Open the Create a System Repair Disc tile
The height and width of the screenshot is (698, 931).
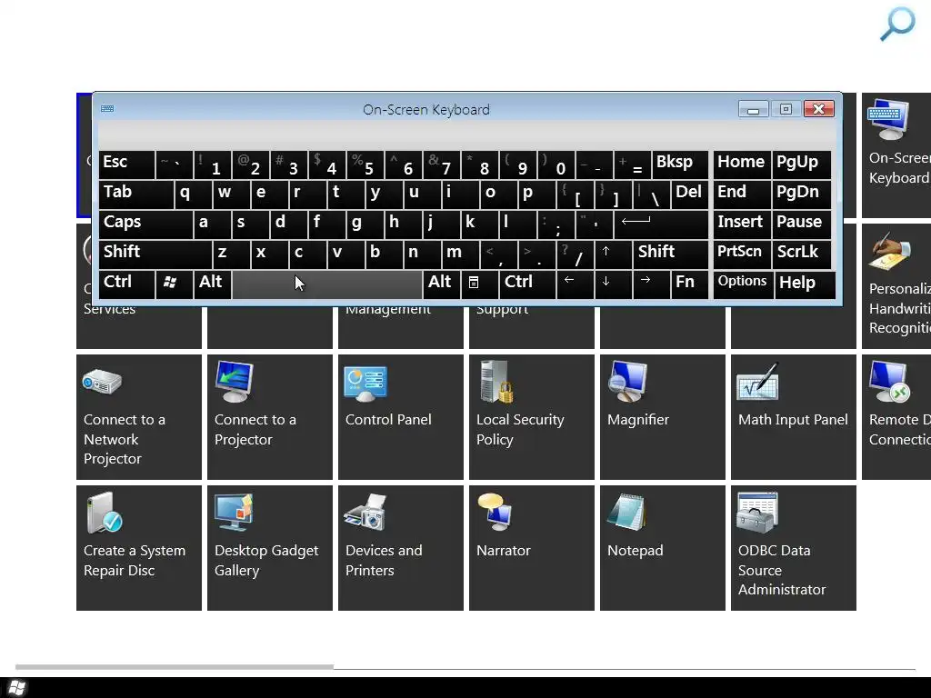(139, 548)
